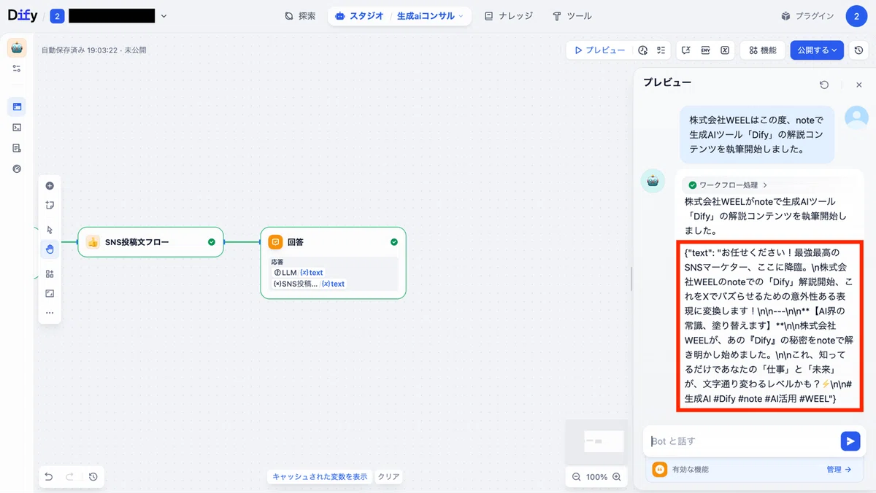876x493 pixels.
Task: Click the プレビュー run button
Action: (x=599, y=50)
